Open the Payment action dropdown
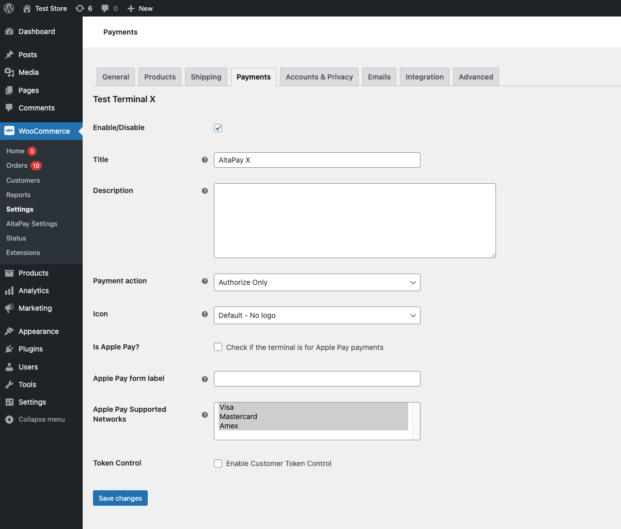 tap(317, 282)
